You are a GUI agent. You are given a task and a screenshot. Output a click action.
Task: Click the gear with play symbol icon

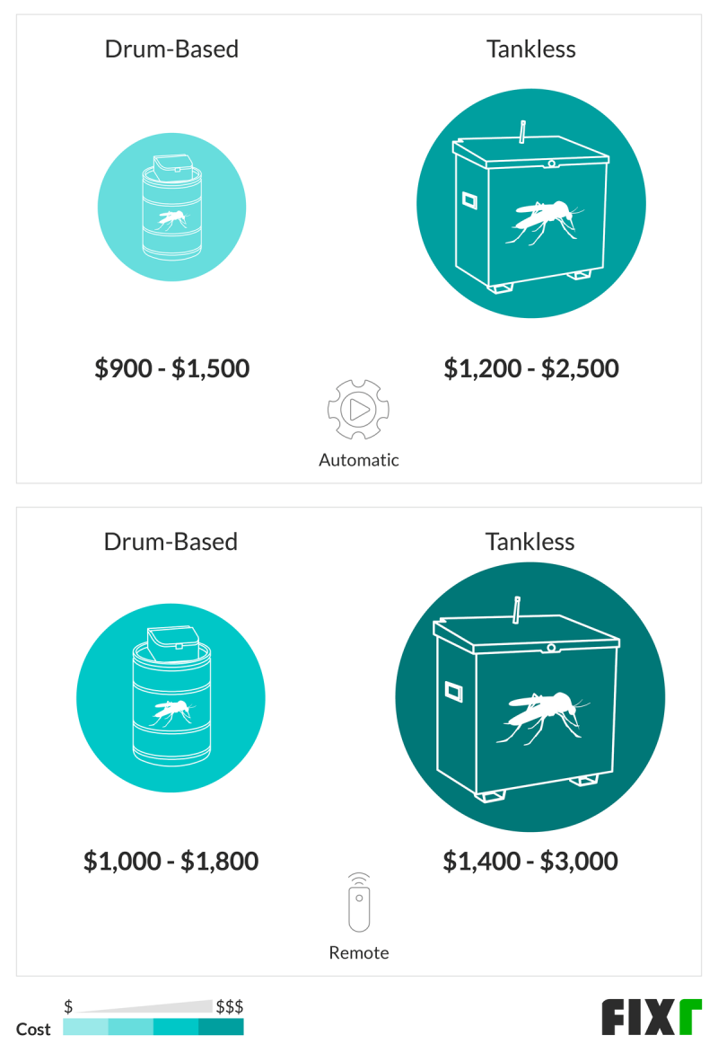(x=358, y=410)
